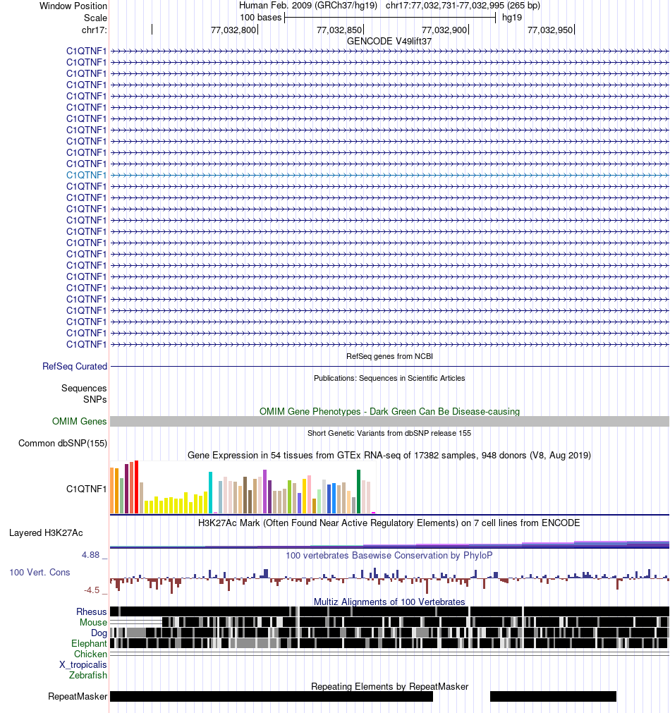This screenshot has width=670, height=713.
Task: Open the GTEx Gene Expression track title
Action: pos(389,455)
